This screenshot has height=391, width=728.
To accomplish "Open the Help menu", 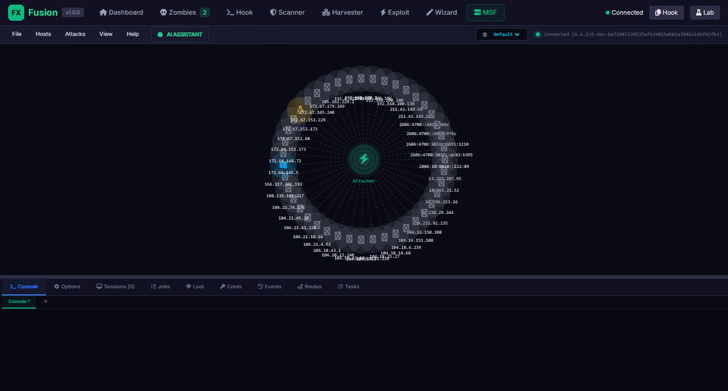I will pyautogui.click(x=133, y=34).
